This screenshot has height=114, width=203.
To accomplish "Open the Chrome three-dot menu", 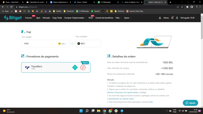I will pos(200,7).
